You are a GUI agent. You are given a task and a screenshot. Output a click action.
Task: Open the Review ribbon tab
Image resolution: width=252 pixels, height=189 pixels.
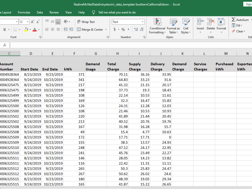[x=54, y=12]
